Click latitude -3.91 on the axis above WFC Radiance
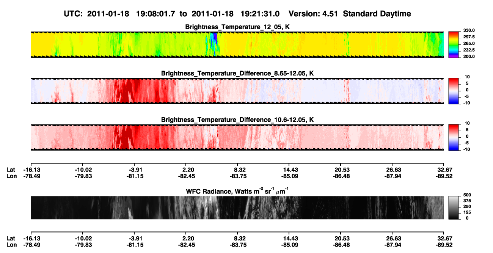Screen dimensions: 493x253 (136, 170)
